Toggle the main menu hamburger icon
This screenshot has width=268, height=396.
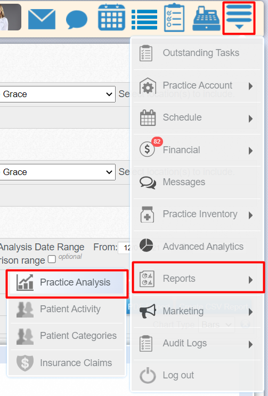(239, 18)
